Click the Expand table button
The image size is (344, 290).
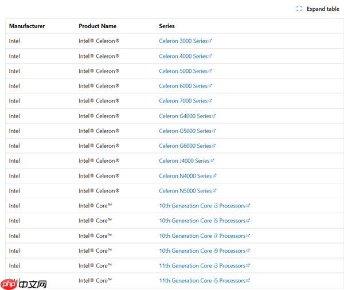pyautogui.click(x=322, y=9)
